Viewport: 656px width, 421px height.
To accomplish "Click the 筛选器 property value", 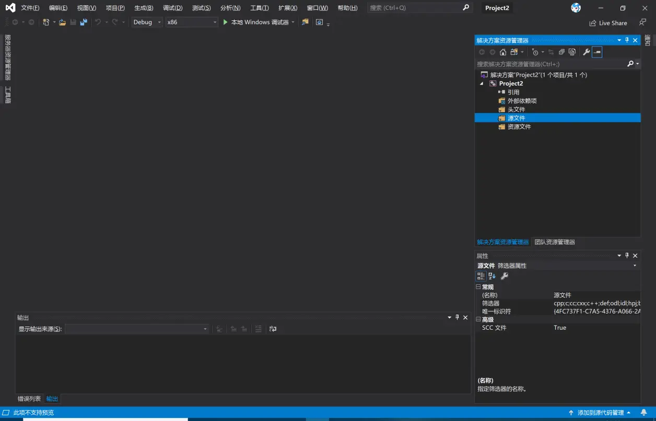I will 596,303.
